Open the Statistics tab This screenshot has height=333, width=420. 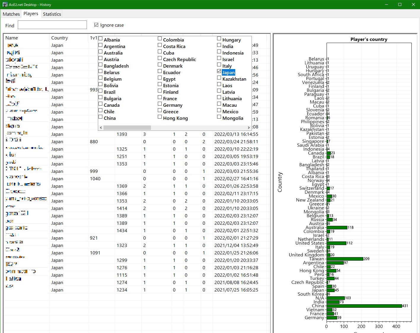(x=52, y=14)
